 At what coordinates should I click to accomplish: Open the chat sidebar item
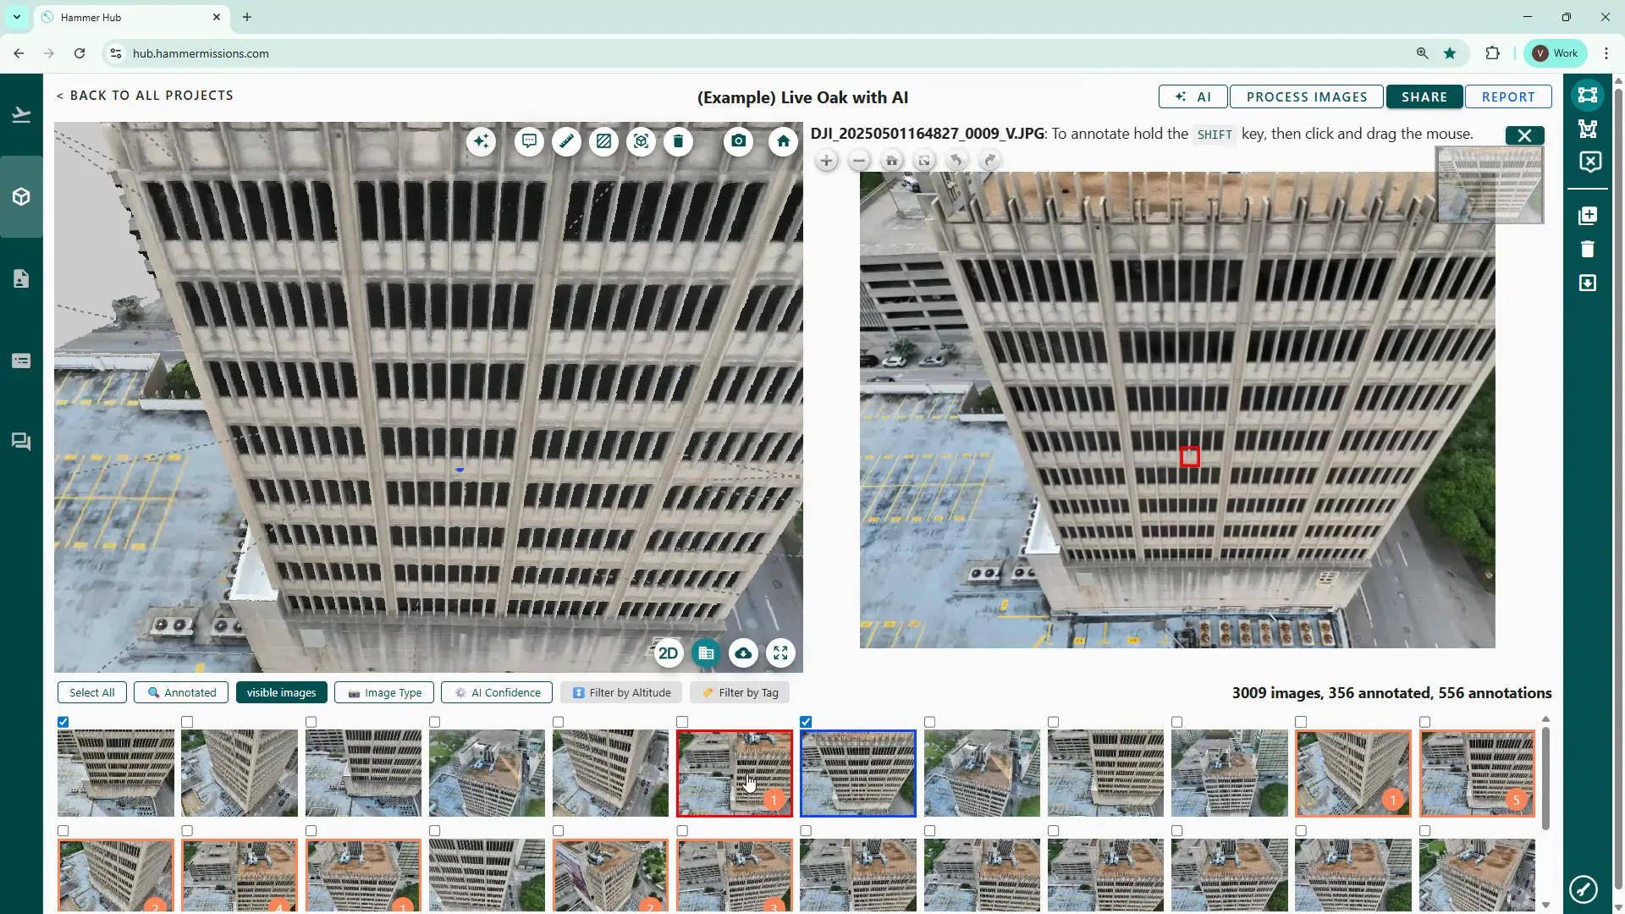click(21, 442)
